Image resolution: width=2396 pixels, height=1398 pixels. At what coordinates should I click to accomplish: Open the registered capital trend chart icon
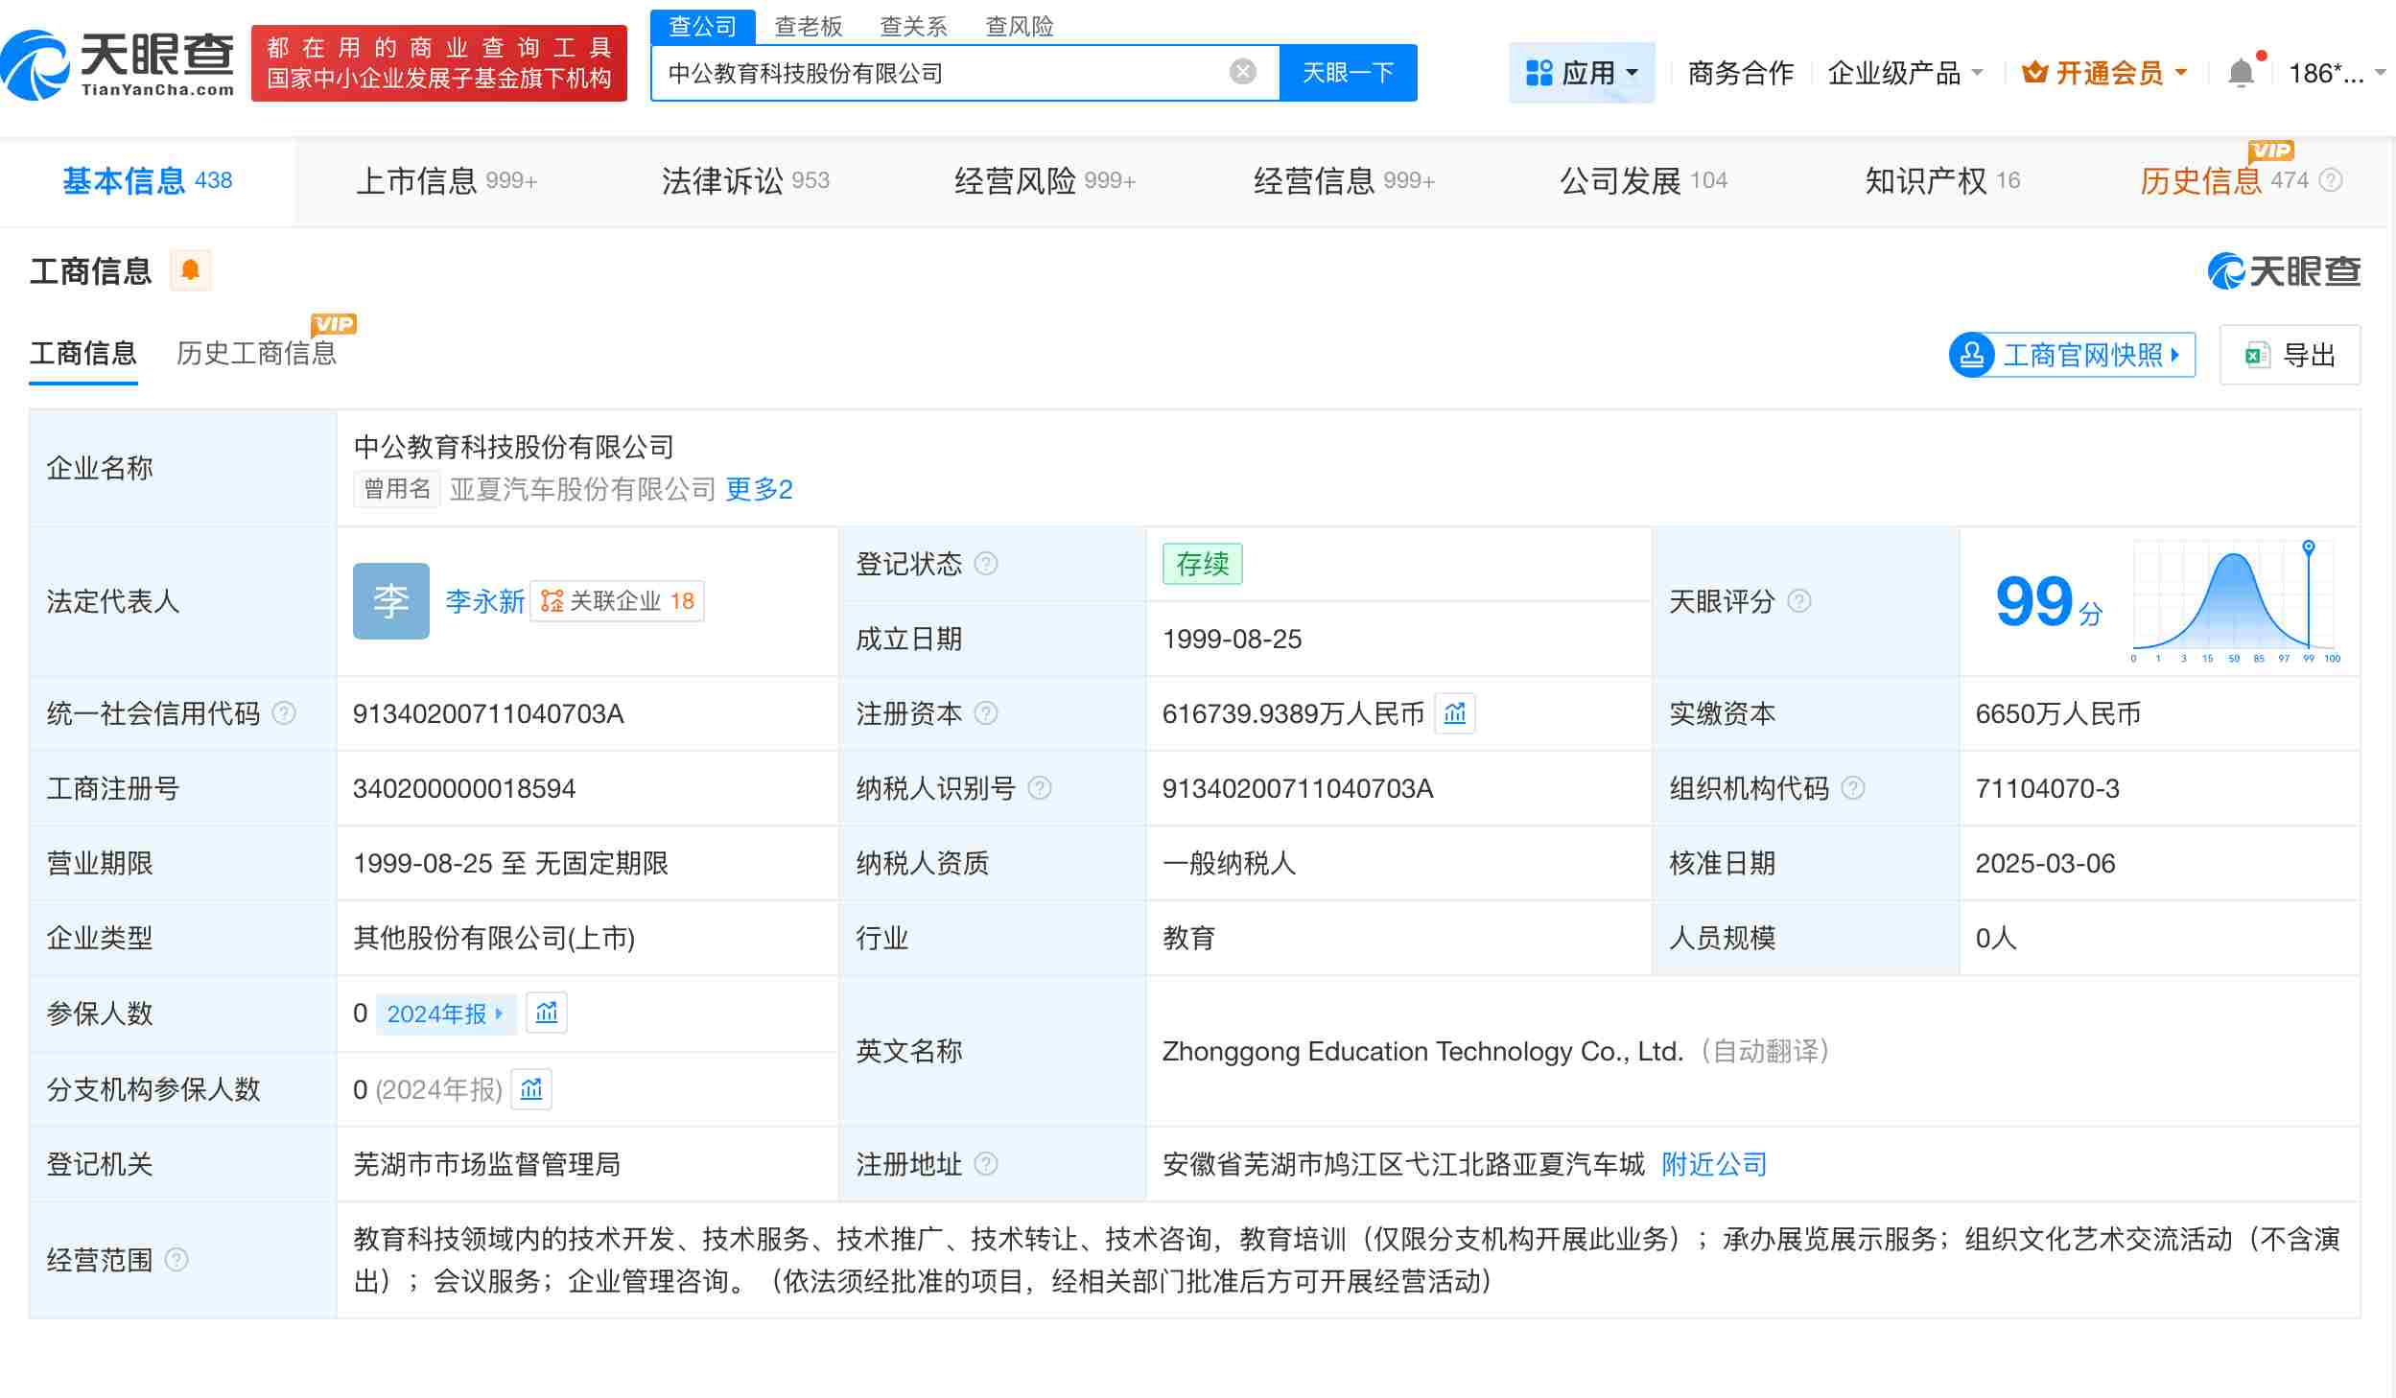tap(1455, 713)
